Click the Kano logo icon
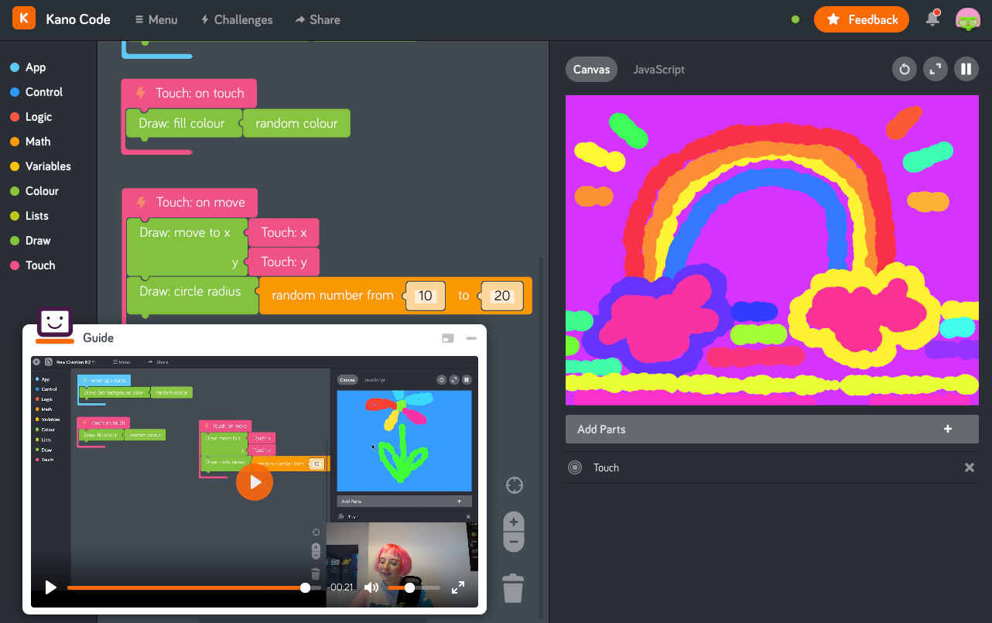The height and width of the screenshot is (623, 992). (x=24, y=19)
